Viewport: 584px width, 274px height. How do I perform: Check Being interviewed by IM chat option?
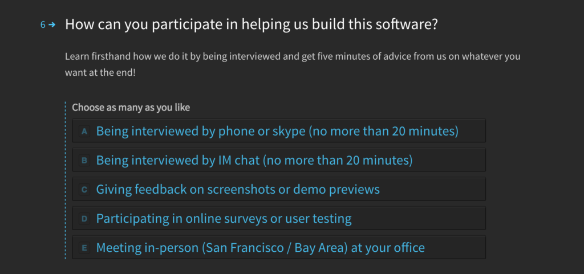(x=278, y=160)
